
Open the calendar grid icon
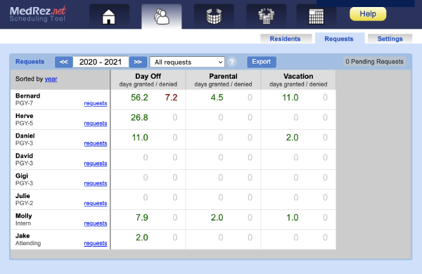(316, 17)
